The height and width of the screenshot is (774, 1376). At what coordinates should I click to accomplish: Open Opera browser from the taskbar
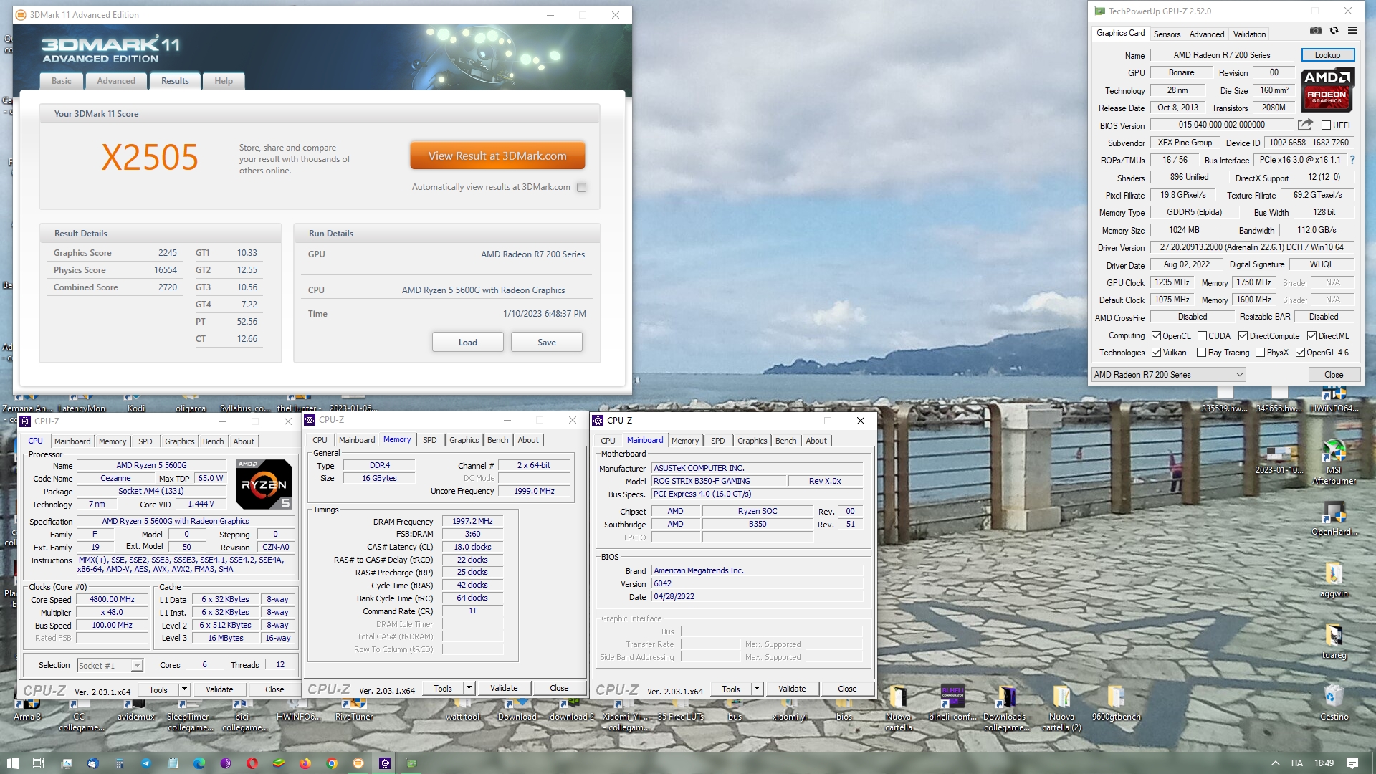252,763
